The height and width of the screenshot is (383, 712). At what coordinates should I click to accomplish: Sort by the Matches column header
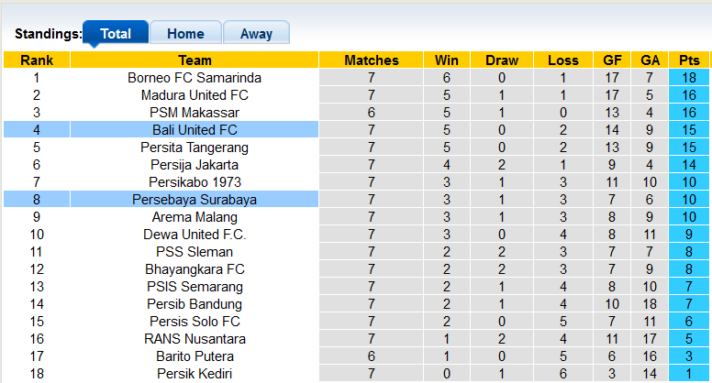[372, 60]
